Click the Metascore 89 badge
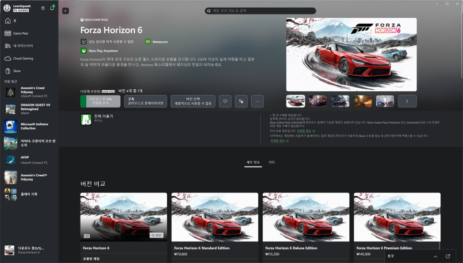Image resolution: width=463 pixels, height=263 pixels. click(148, 42)
